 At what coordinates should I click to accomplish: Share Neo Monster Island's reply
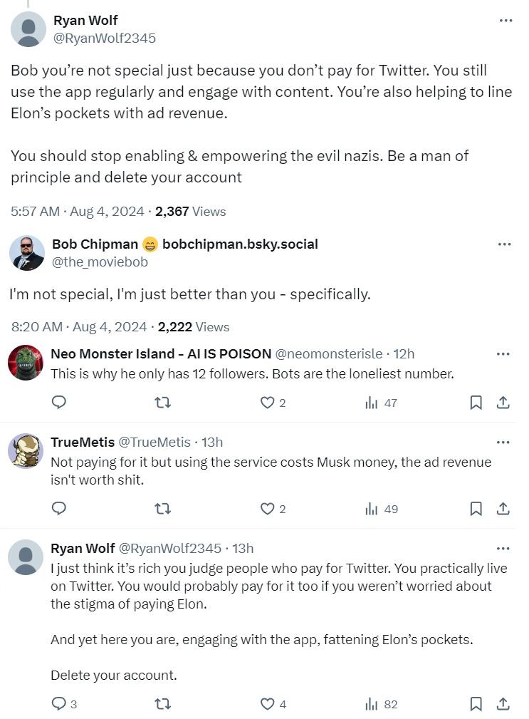[503, 403]
